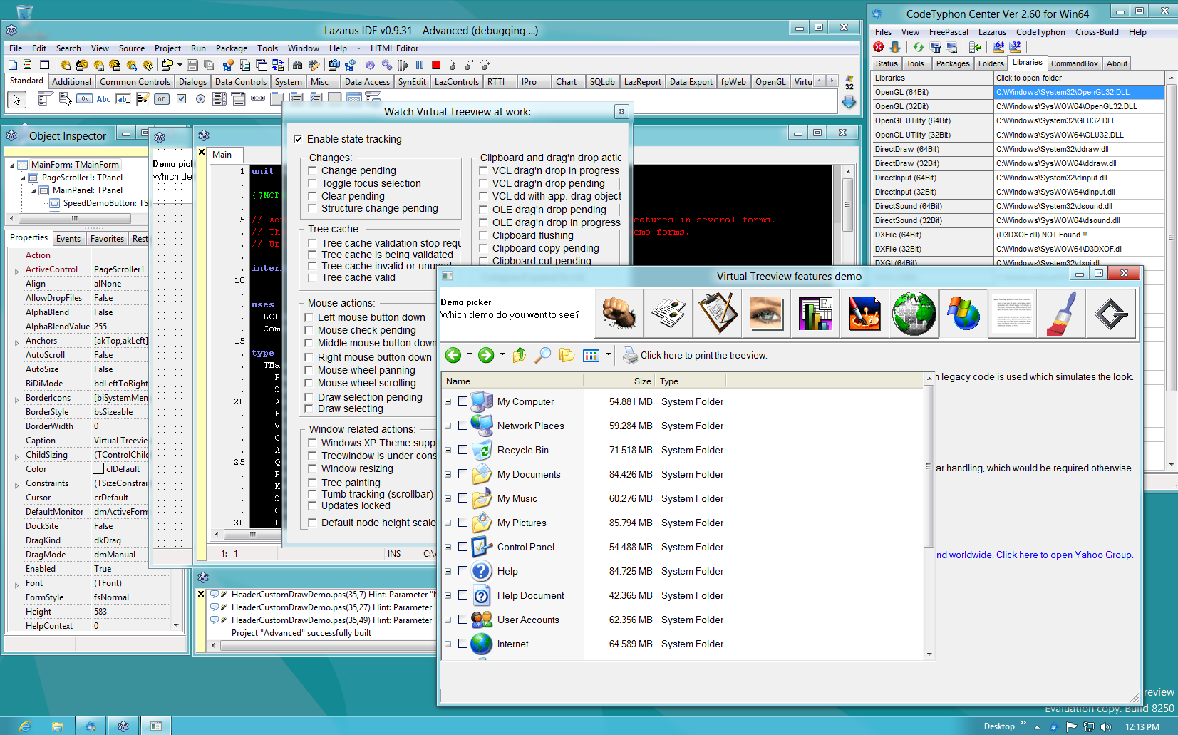Click the Color clDefault swatch
The image size is (1178, 735).
pyautogui.click(x=98, y=468)
